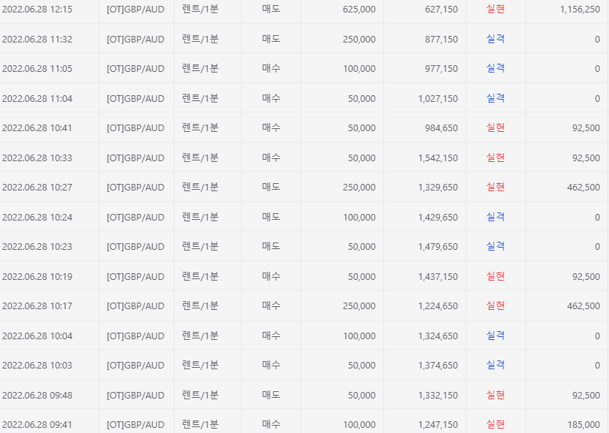
Task: Click the 실격 status in 11:32 row
Action: [x=495, y=39]
